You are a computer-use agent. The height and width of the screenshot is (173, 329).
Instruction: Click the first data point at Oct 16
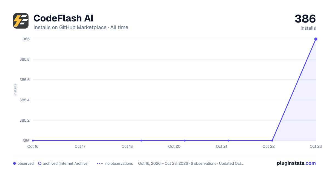33,141
